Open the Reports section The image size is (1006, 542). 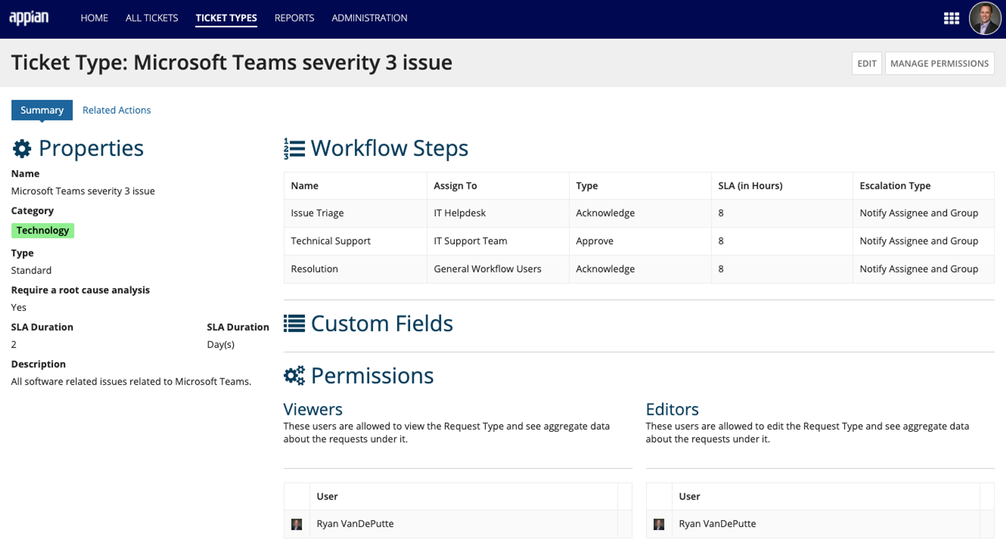click(x=294, y=18)
